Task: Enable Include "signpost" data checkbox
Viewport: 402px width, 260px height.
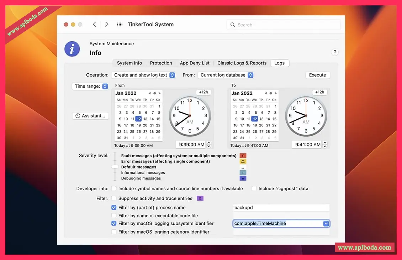Action: point(254,189)
